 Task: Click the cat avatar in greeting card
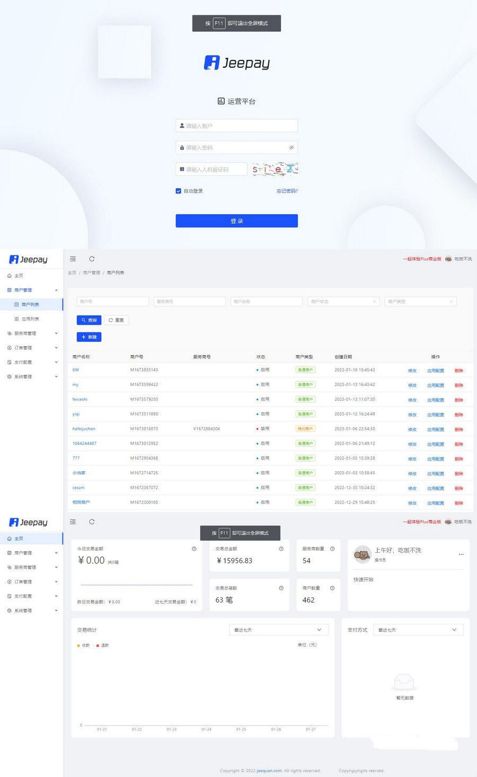362,554
